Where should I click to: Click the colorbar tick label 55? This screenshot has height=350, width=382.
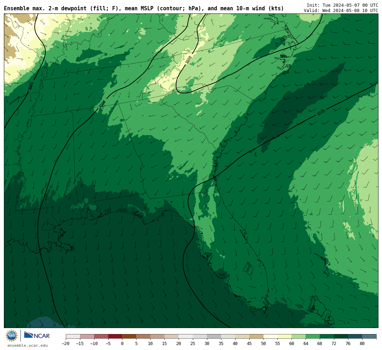(x=278, y=343)
